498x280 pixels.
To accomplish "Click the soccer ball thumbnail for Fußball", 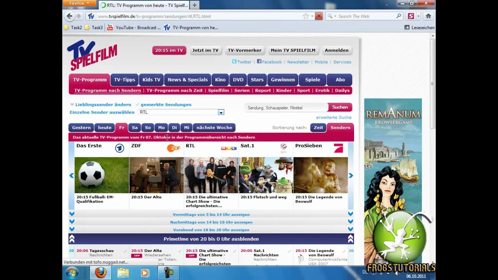I will pos(102,175).
